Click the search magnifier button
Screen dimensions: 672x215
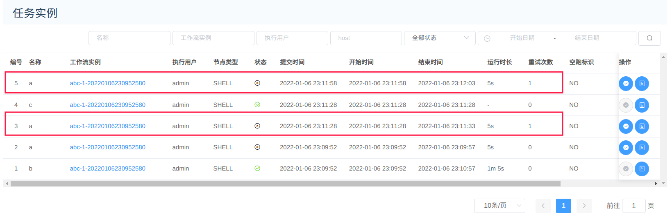(x=649, y=38)
